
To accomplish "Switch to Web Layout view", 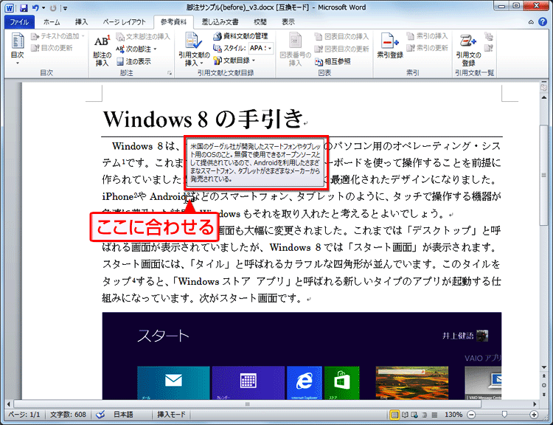I will tap(414, 415).
